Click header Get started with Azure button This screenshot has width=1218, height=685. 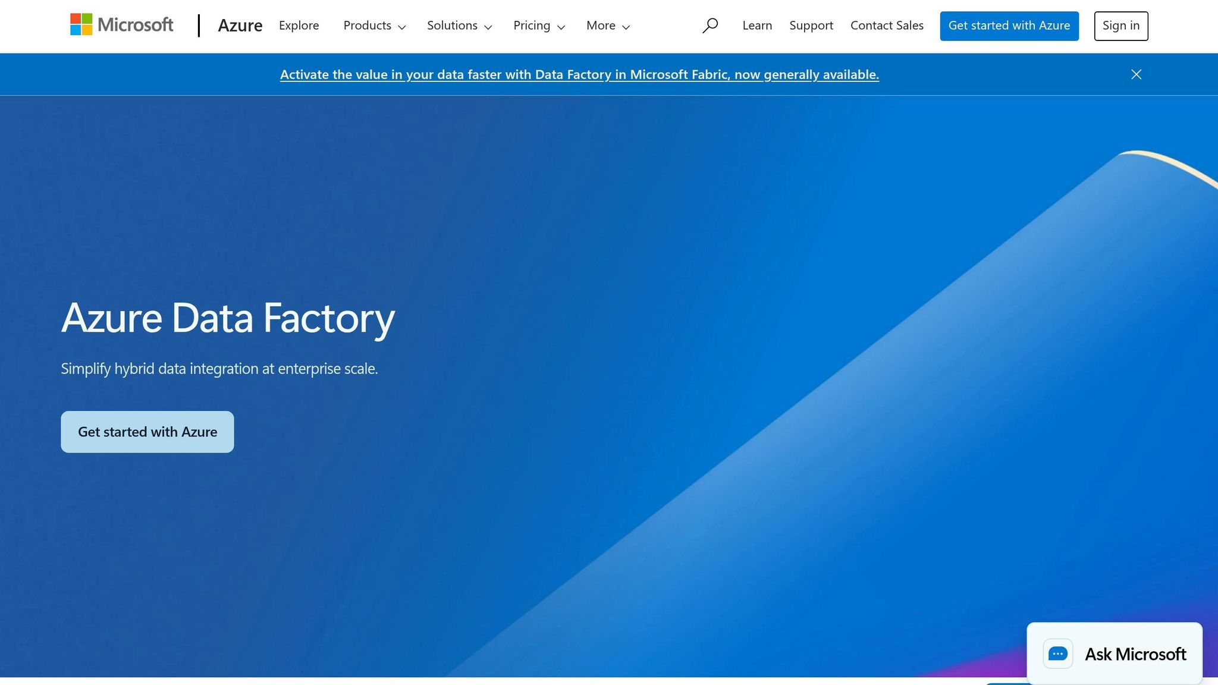pos(1009,26)
